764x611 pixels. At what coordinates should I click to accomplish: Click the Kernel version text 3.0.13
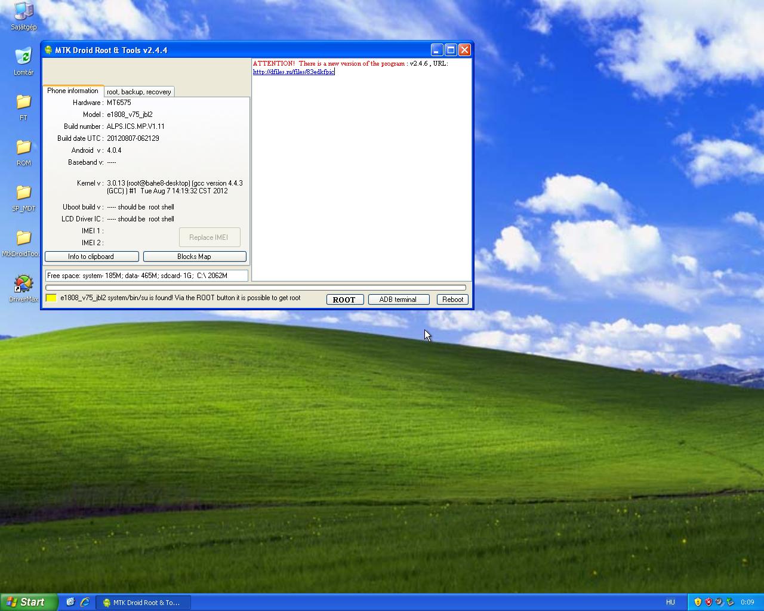coord(175,187)
